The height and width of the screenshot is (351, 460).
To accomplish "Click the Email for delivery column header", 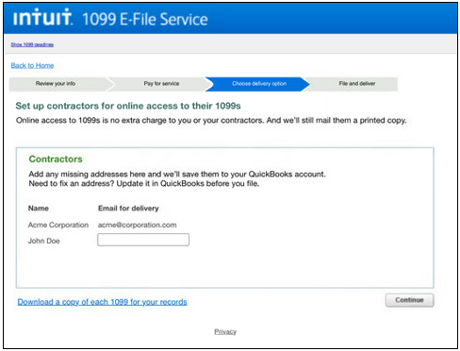I will [128, 209].
